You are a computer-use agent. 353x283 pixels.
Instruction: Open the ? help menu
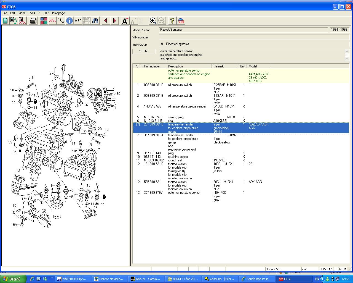coord(39,13)
